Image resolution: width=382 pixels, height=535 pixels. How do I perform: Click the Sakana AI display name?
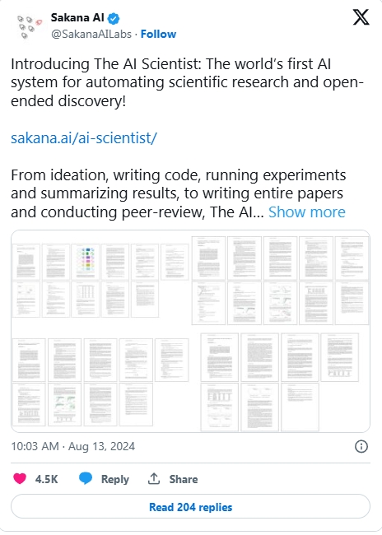tap(77, 17)
